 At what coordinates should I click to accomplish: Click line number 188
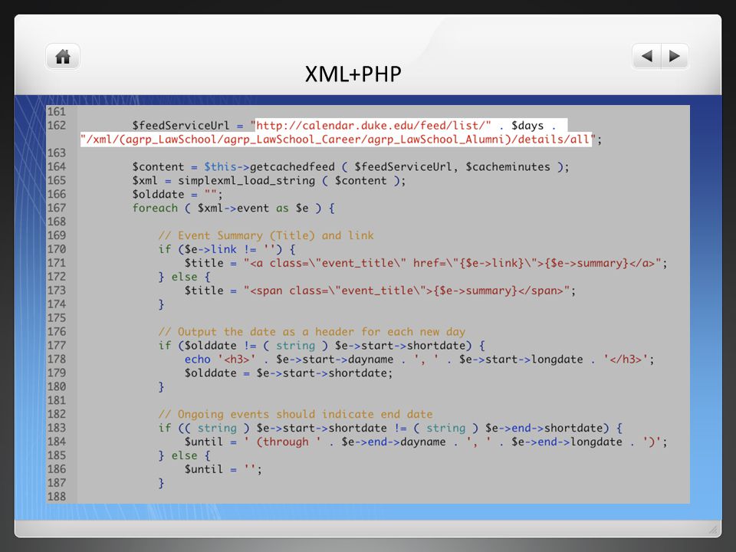[x=56, y=497]
